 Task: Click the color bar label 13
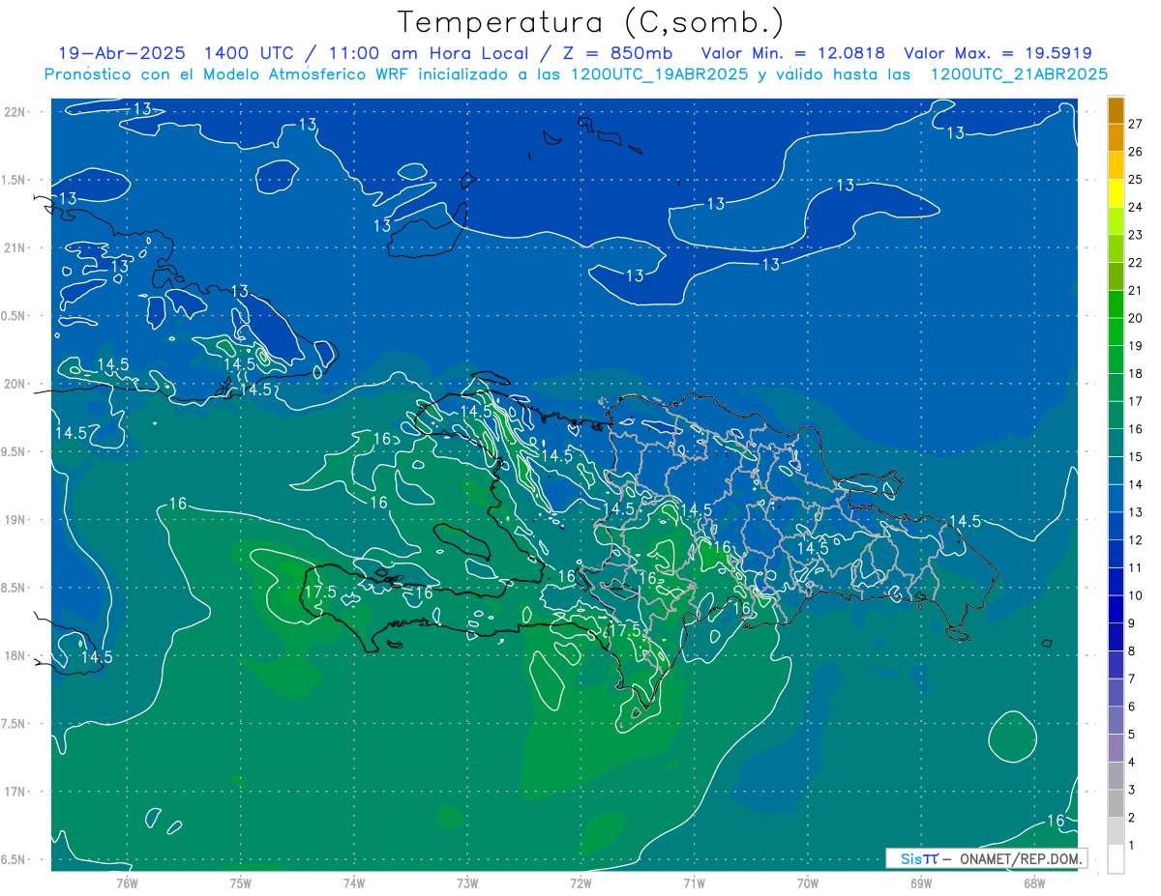tap(1135, 512)
